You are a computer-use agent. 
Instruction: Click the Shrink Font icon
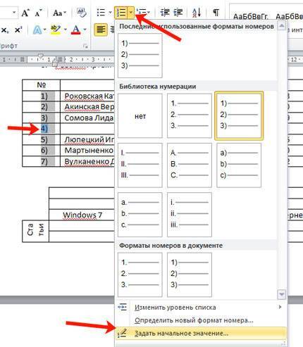[x=38, y=13]
